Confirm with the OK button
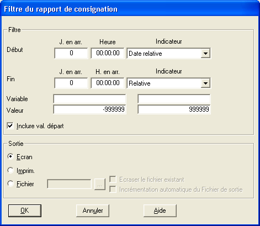 pos(25,211)
